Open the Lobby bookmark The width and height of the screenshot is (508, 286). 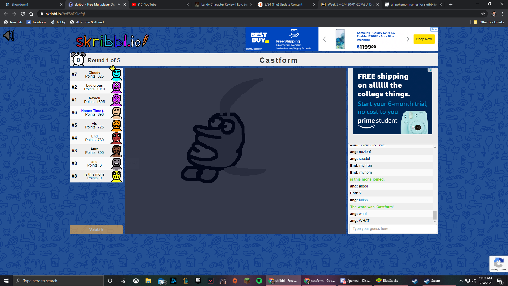58,22
